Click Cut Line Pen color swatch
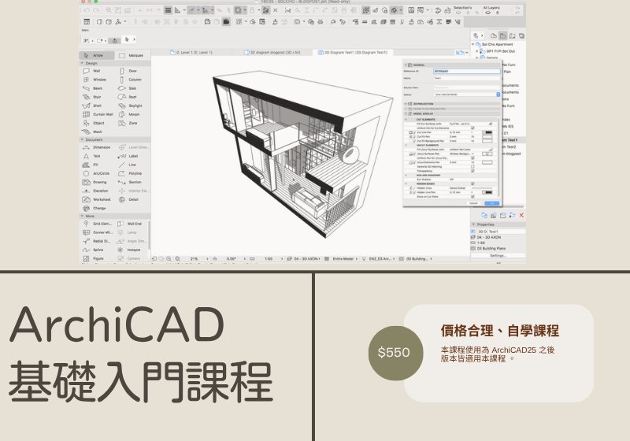Screen dimensions: 630x441 tap(487, 132)
